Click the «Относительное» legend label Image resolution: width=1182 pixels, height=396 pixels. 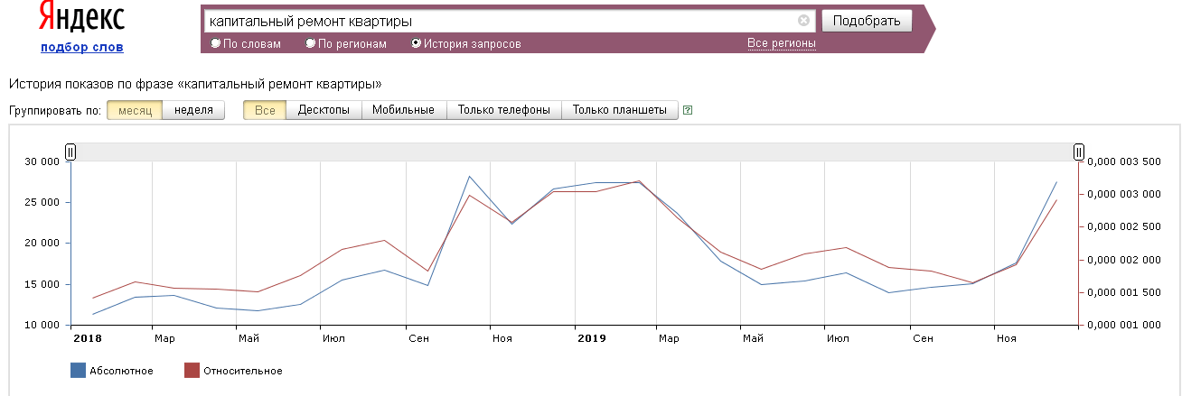pos(243,371)
